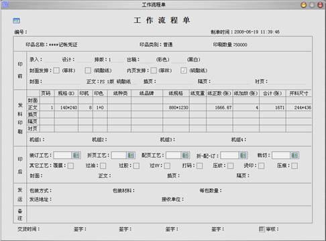This screenshot has width=326, height=241.
Task: Click the 印刷数量 50000 value
Action: click(x=241, y=45)
